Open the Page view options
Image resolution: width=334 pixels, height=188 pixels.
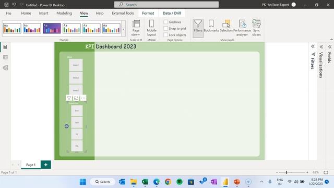[136, 28]
